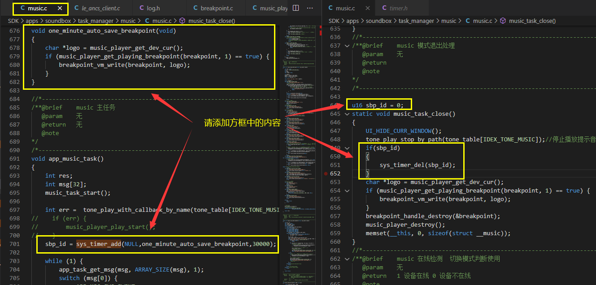
Task: Click 'breakpoint_handle_destroy(&breakpoint);' line
Action: [x=433, y=216]
